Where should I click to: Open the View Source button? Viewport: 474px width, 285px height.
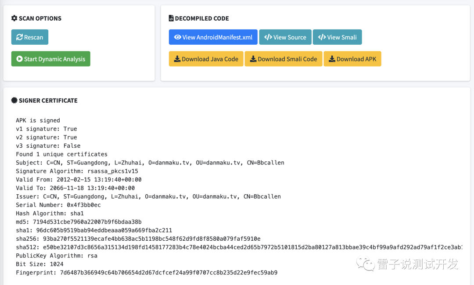coord(285,37)
